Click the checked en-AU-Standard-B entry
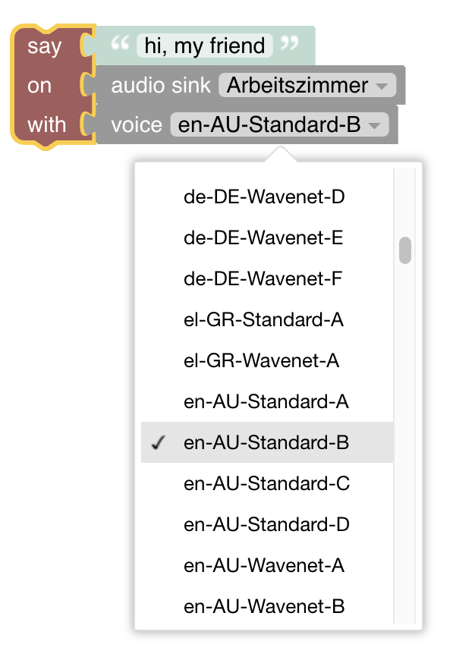475x657 pixels. (x=266, y=443)
